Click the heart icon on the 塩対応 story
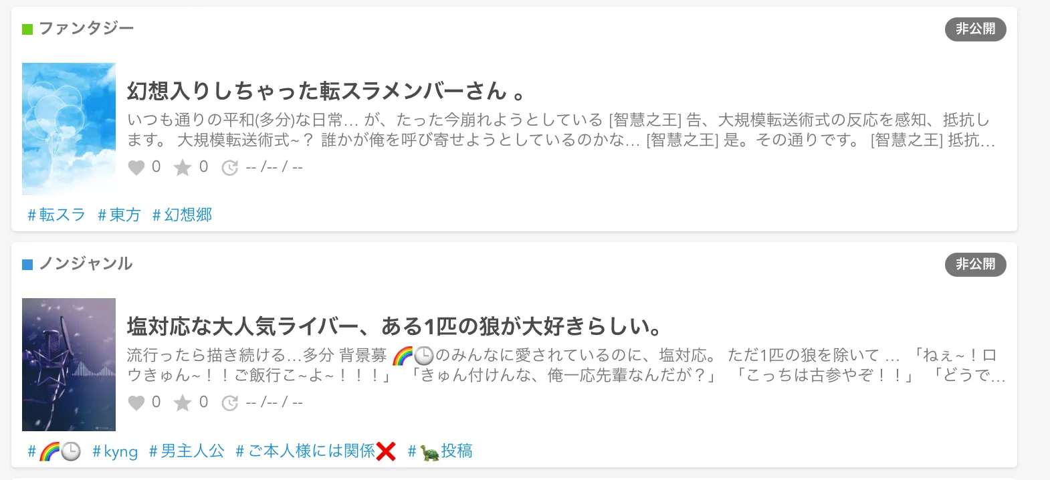Viewport: 1050px width, 480px height. click(136, 402)
